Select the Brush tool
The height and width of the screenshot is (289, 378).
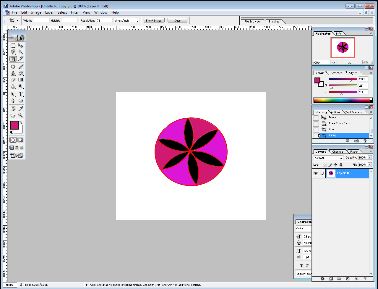point(21,67)
